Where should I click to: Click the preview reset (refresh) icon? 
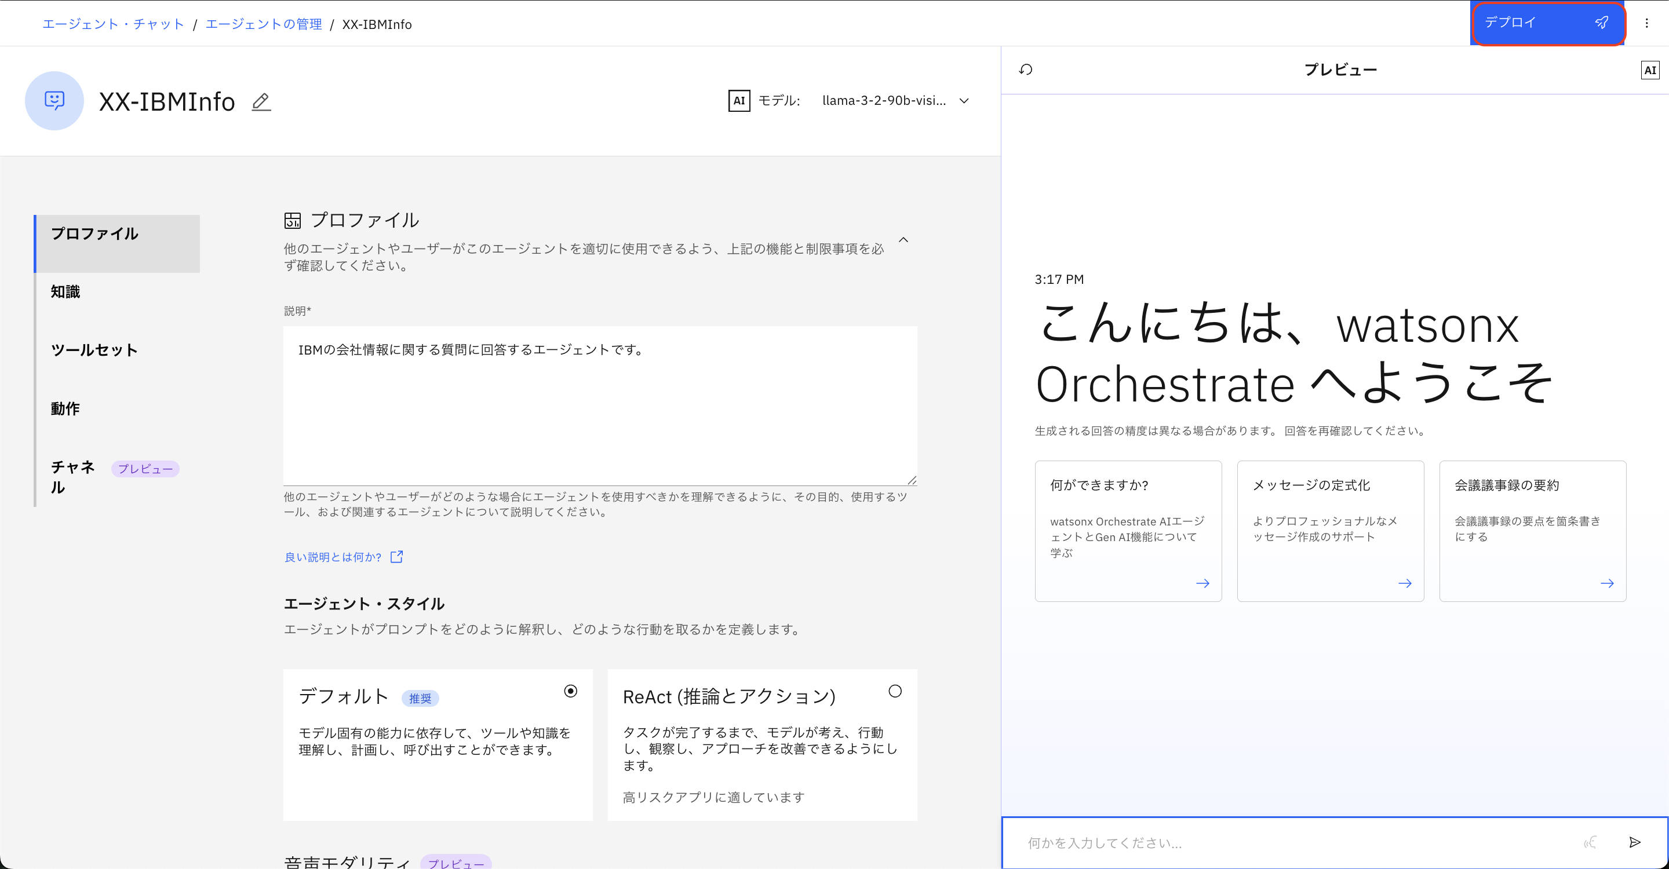pyautogui.click(x=1025, y=70)
